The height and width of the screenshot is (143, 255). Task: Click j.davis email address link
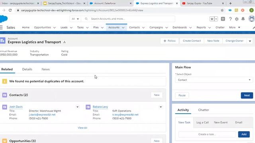pos(42,115)
